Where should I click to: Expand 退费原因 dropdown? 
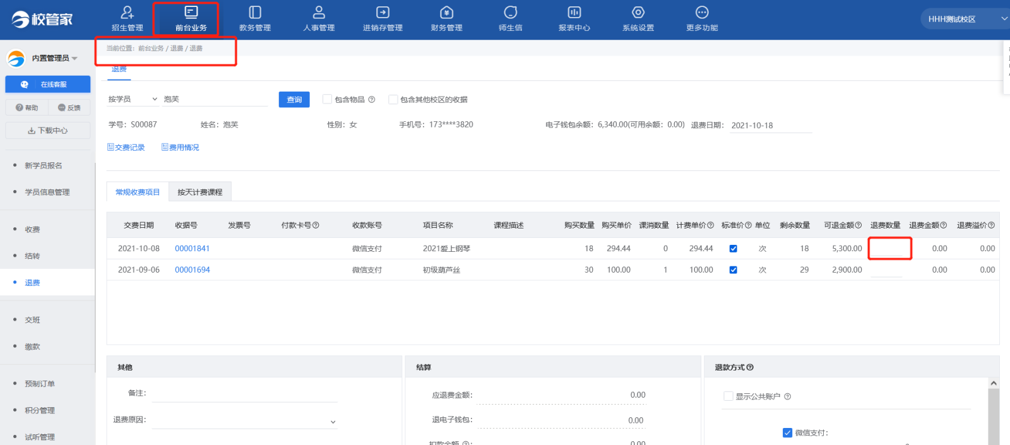(x=244, y=420)
